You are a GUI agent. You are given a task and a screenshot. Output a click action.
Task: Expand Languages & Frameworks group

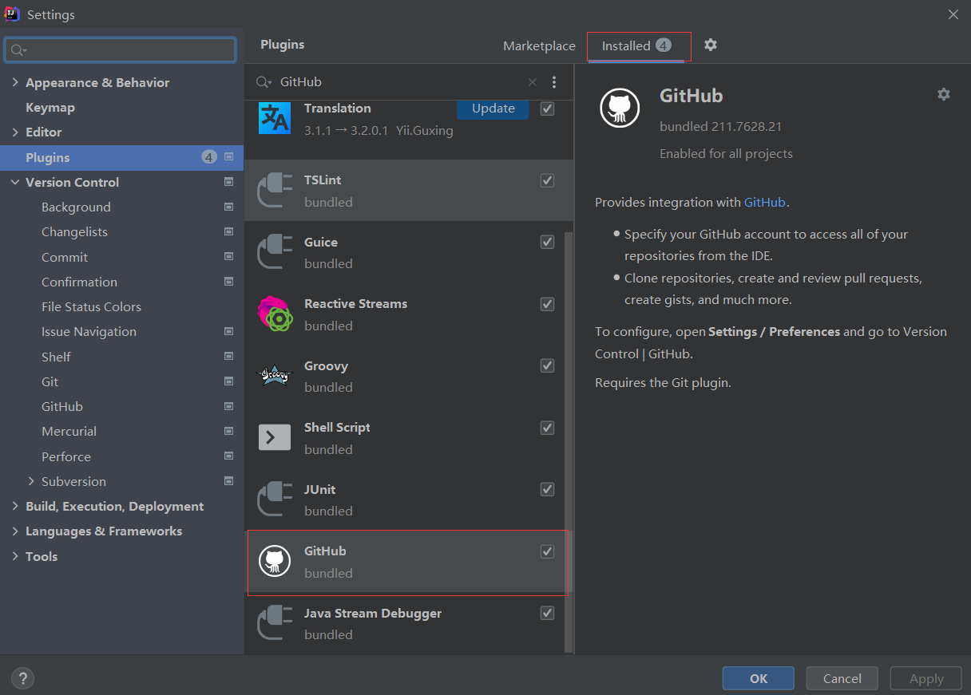pos(15,531)
